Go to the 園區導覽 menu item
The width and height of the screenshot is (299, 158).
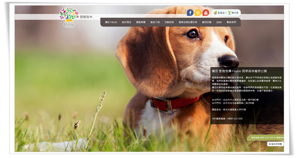point(141,22)
